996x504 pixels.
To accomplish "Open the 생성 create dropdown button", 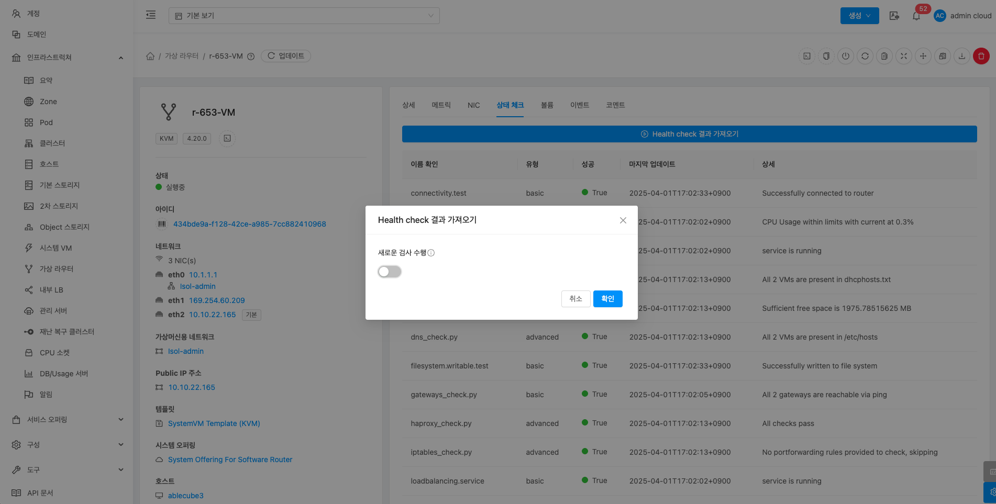I will tap(859, 16).
